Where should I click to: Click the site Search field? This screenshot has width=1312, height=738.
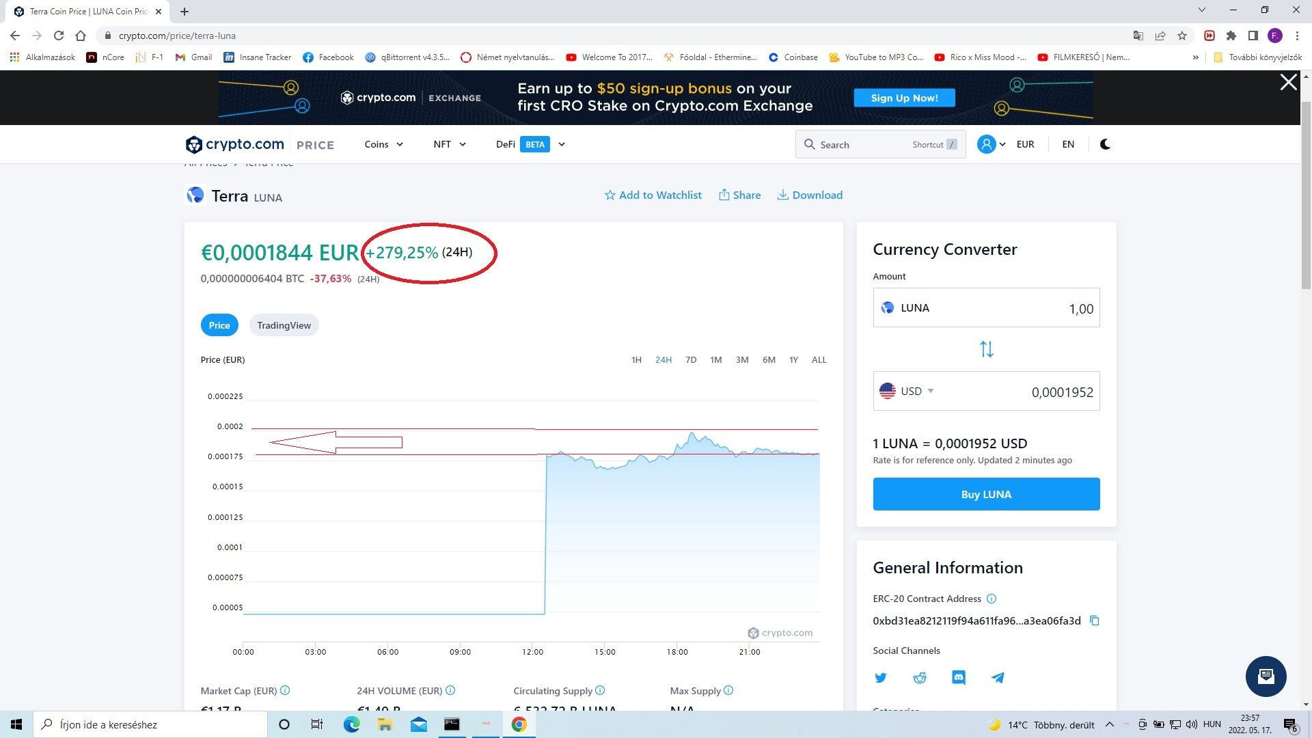[x=880, y=144]
